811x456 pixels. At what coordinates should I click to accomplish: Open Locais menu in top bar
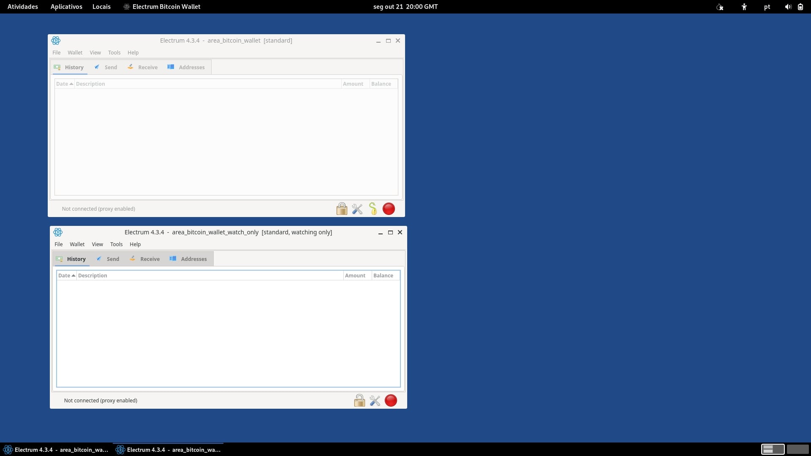[101, 7]
